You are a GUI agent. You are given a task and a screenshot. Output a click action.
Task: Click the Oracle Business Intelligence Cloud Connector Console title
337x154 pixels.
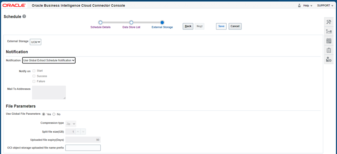78,5
